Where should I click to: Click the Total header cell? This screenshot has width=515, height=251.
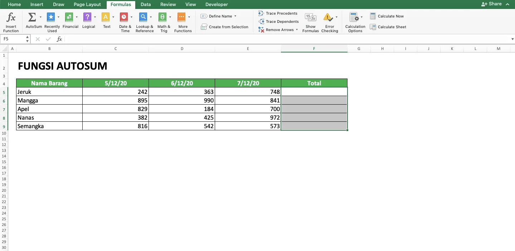(314, 83)
